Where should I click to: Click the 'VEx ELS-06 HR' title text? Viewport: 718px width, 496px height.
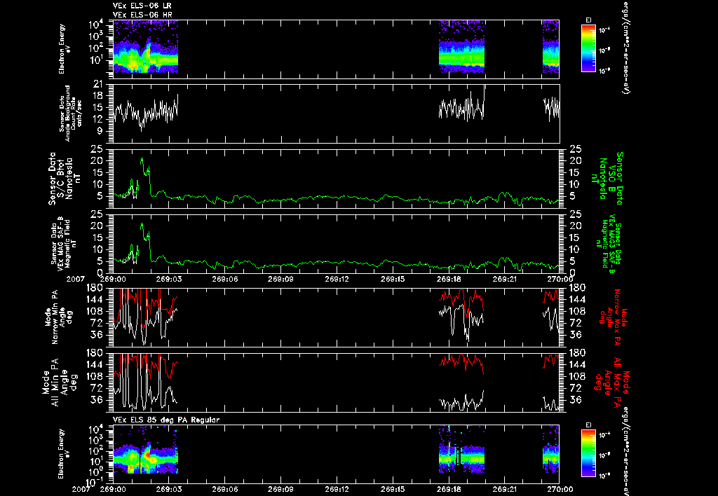pyautogui.click(x=142, y=15)
